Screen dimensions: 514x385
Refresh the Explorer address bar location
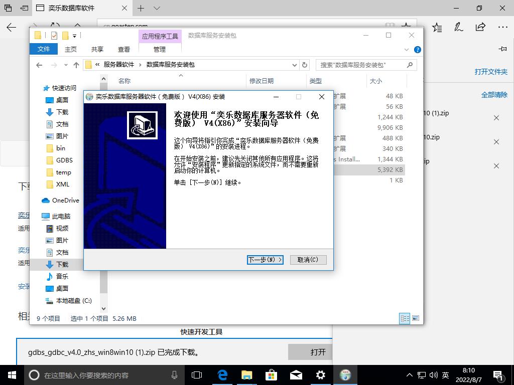click(x=305, y=65)
